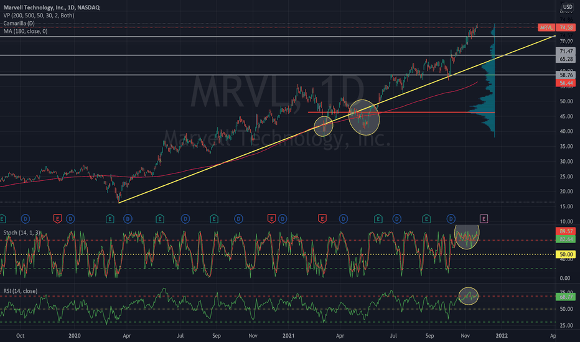Click the red MRVL symbol tag on the price axis
Image resolution: width=580 pixels, height=342 pixels.
(546, 28)
